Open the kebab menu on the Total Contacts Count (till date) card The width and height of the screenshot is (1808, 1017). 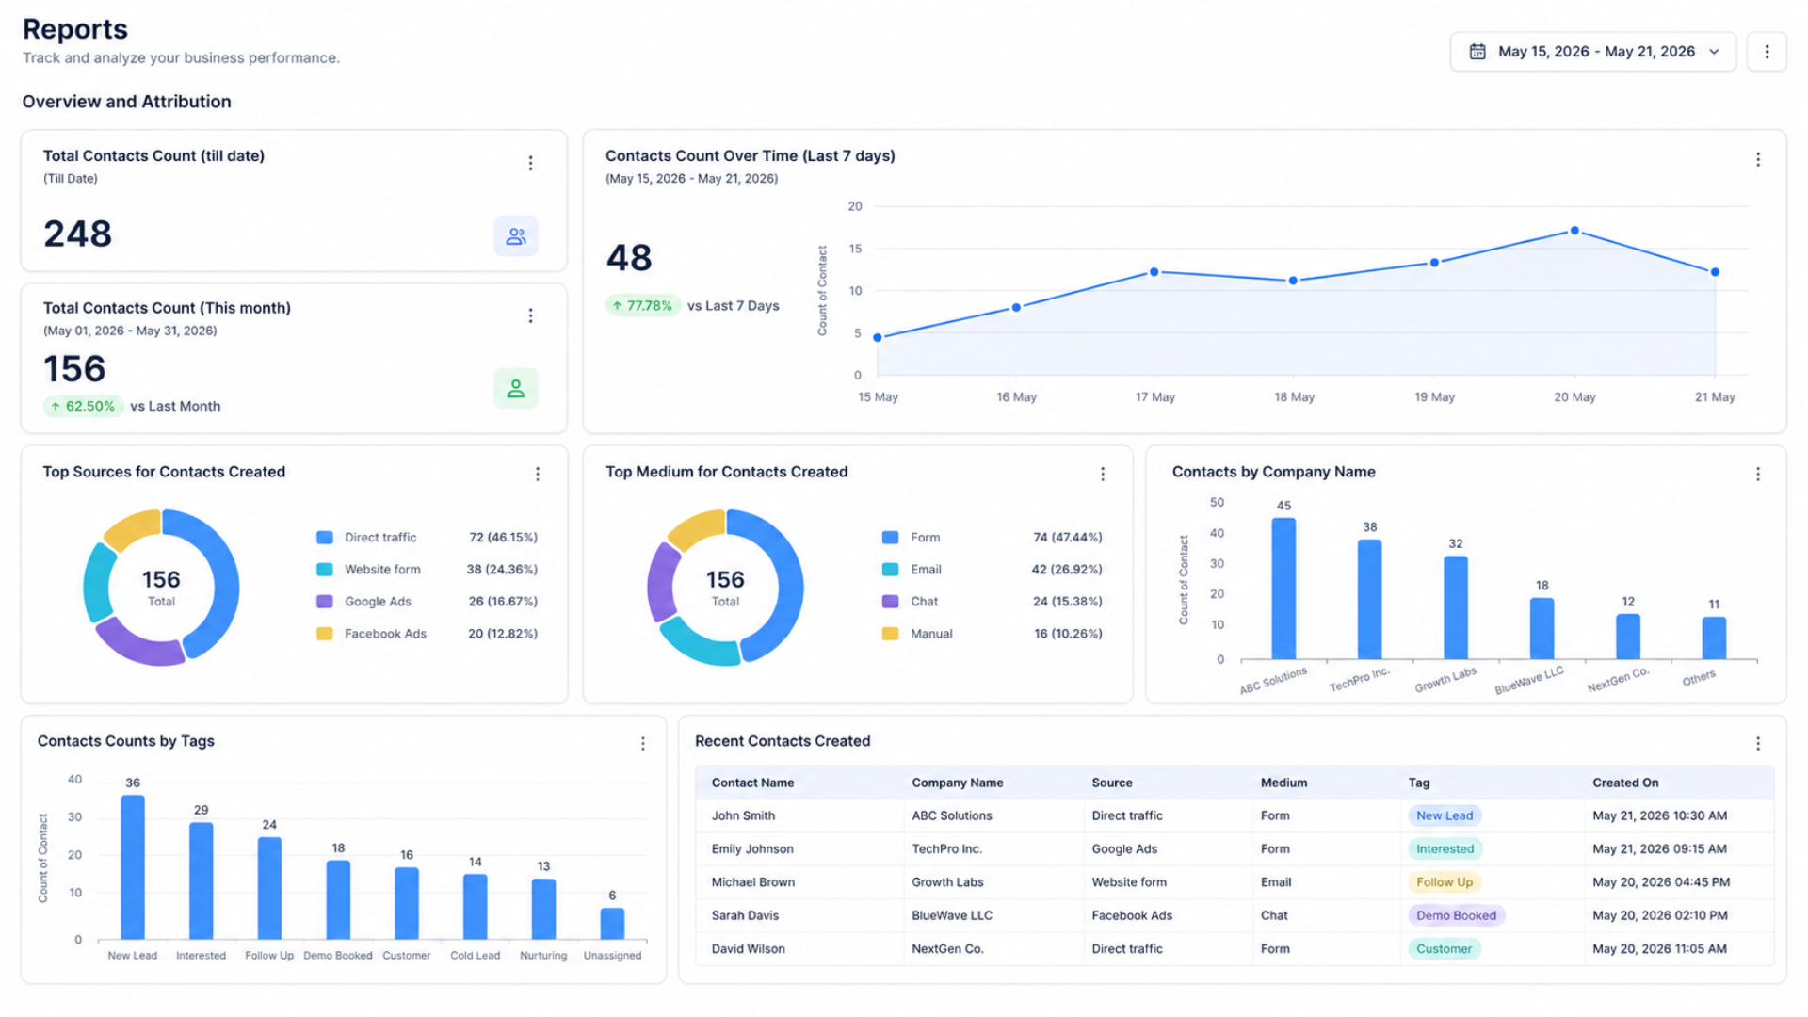530,164
